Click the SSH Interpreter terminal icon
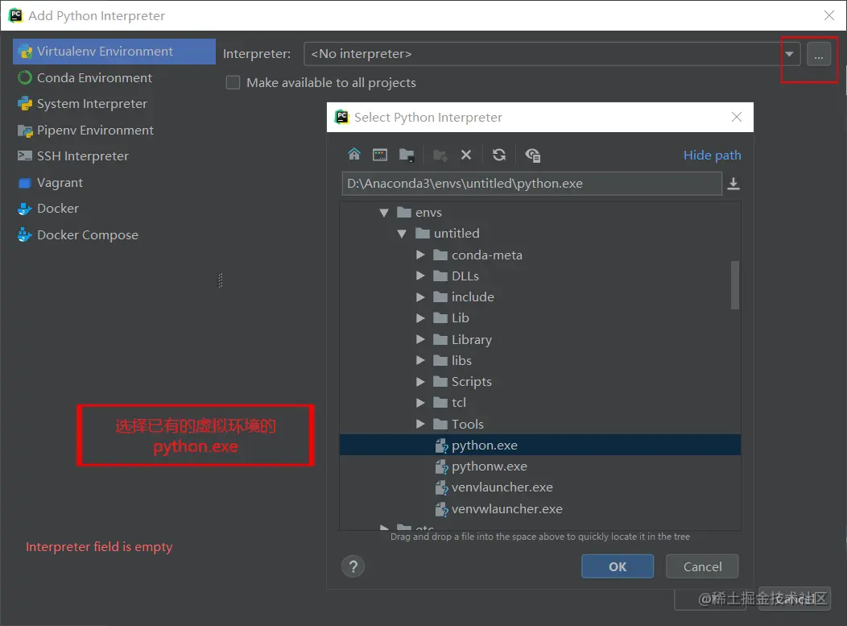Image resolution: width=847 pixels, height=626 pixels. pos(25,156)
